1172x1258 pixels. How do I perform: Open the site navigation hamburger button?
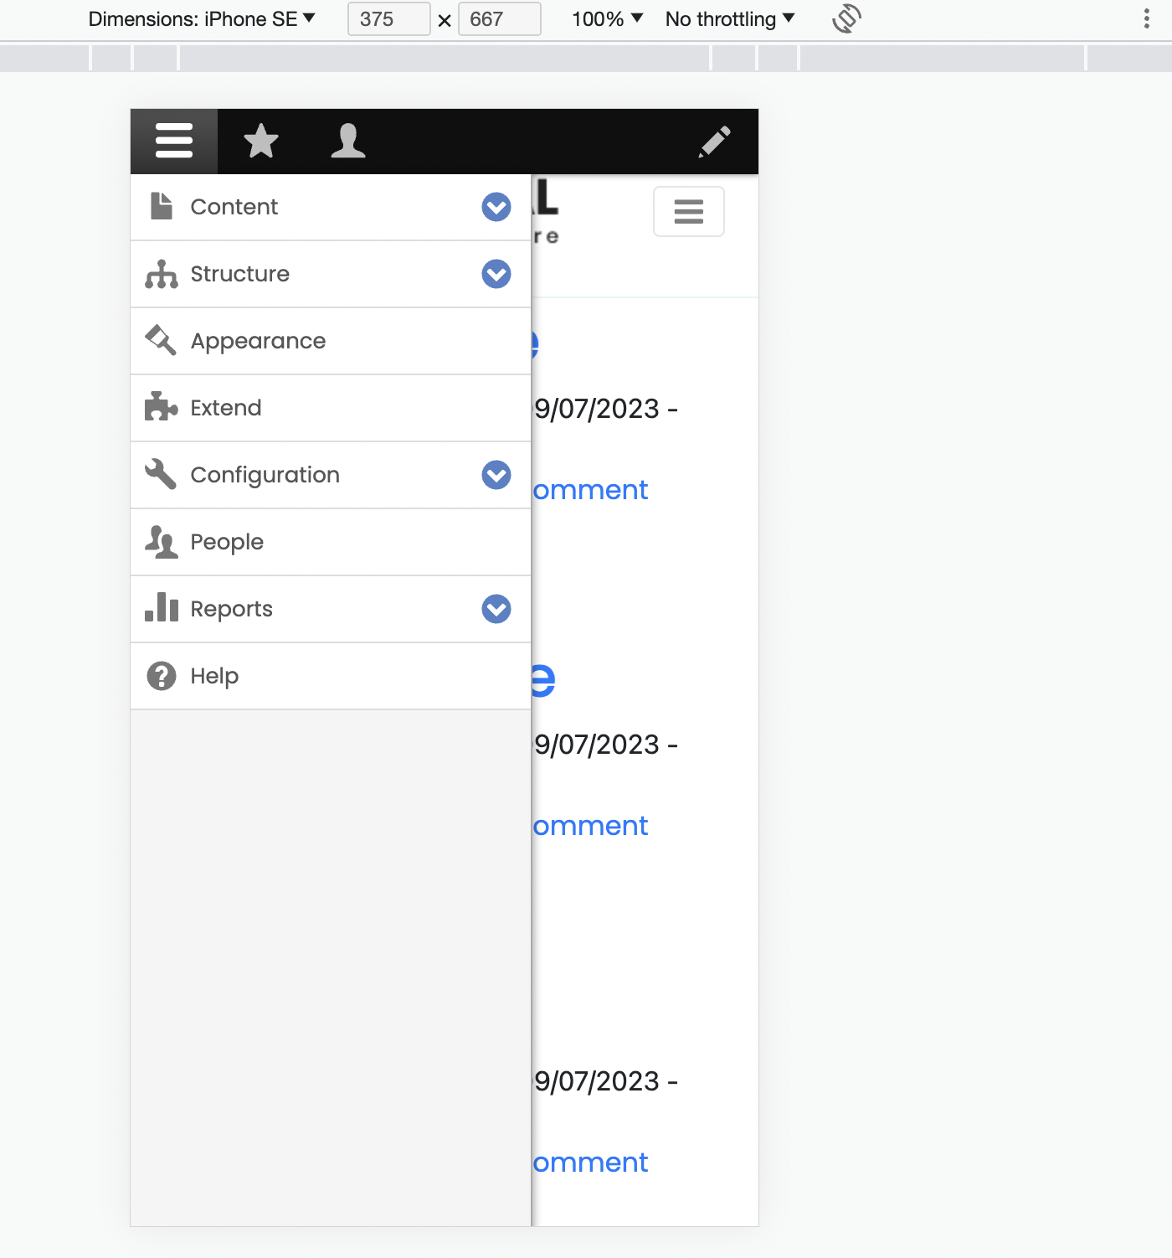[x=688, y=211]
